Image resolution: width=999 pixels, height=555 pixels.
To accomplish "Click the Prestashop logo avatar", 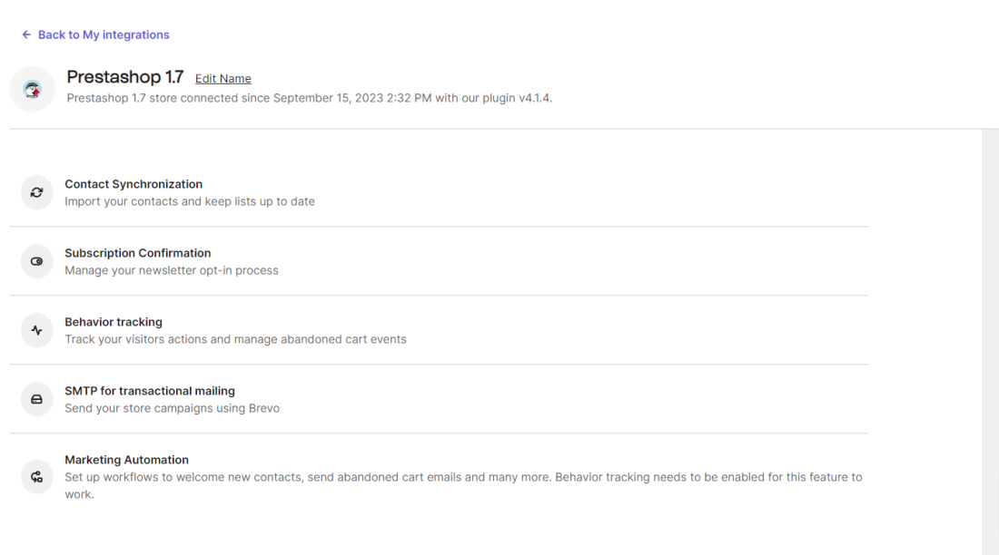I will pyautogui.click(x=33, y=89).
